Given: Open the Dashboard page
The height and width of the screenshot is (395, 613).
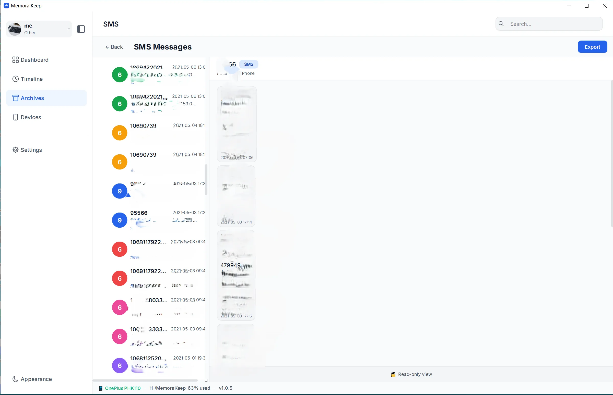Looking at the screenshot, I should pos(46,60).
